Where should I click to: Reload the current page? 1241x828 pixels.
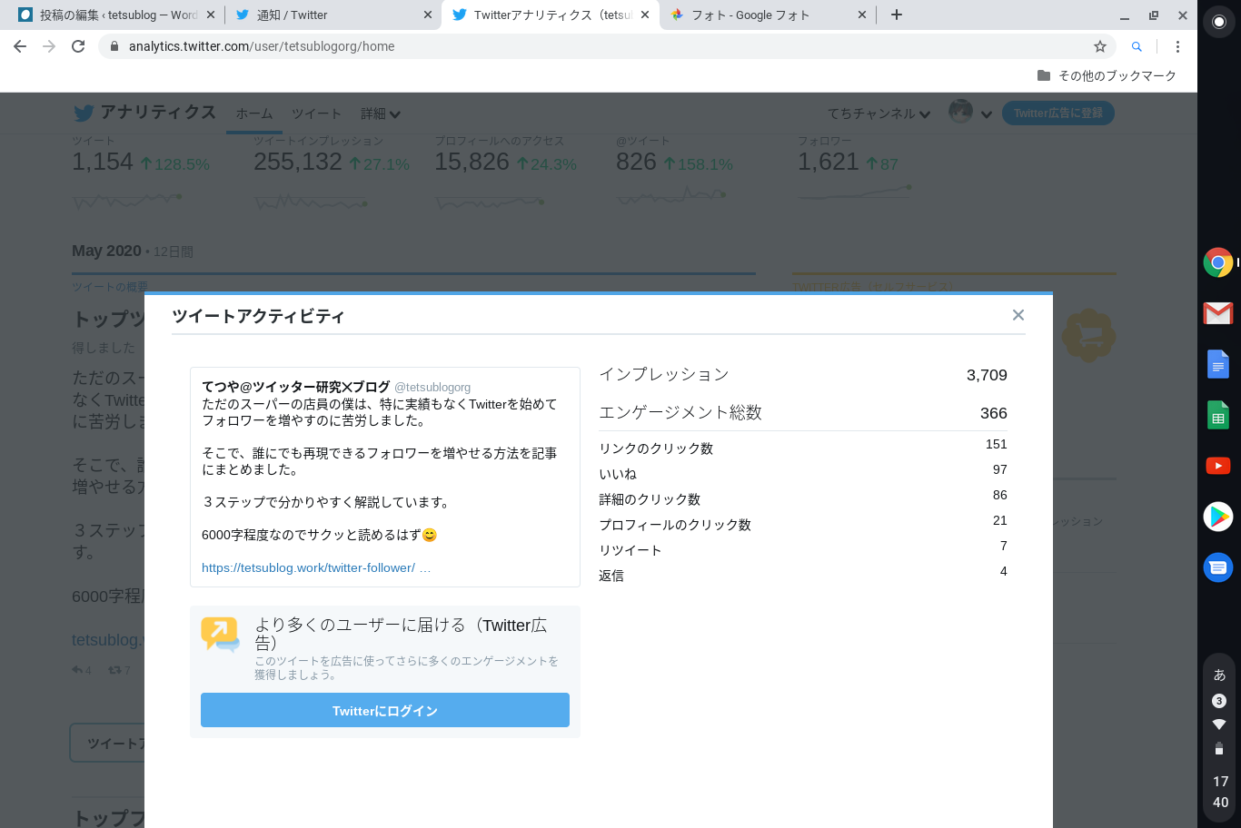tap(78, 46)
